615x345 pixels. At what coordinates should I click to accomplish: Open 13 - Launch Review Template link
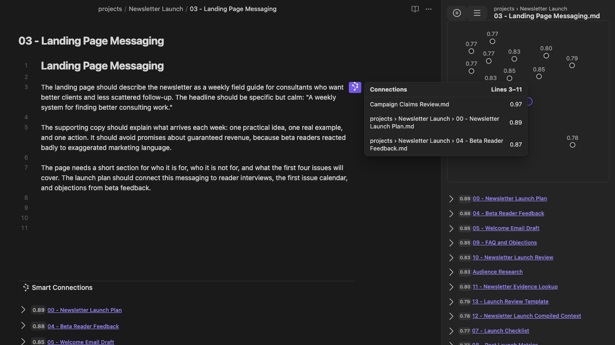tap(510, 301)
